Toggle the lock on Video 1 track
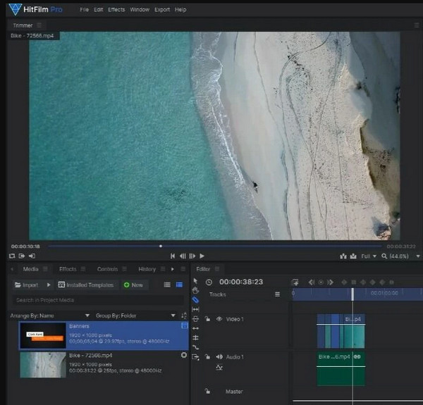 [207, 319]
